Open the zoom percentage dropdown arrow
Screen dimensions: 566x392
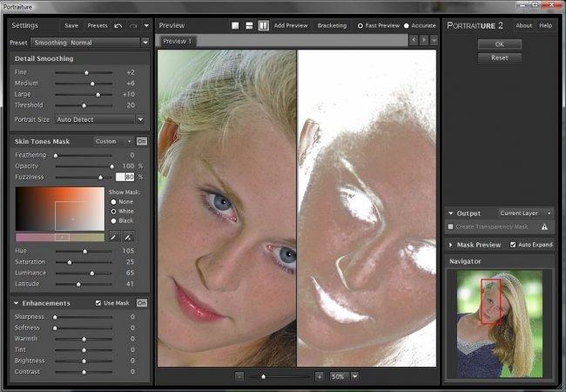coord(354,376)
